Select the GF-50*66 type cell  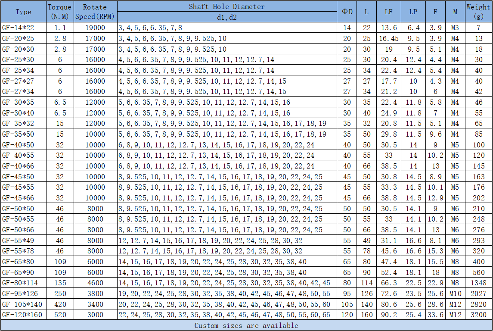point(24,230)
